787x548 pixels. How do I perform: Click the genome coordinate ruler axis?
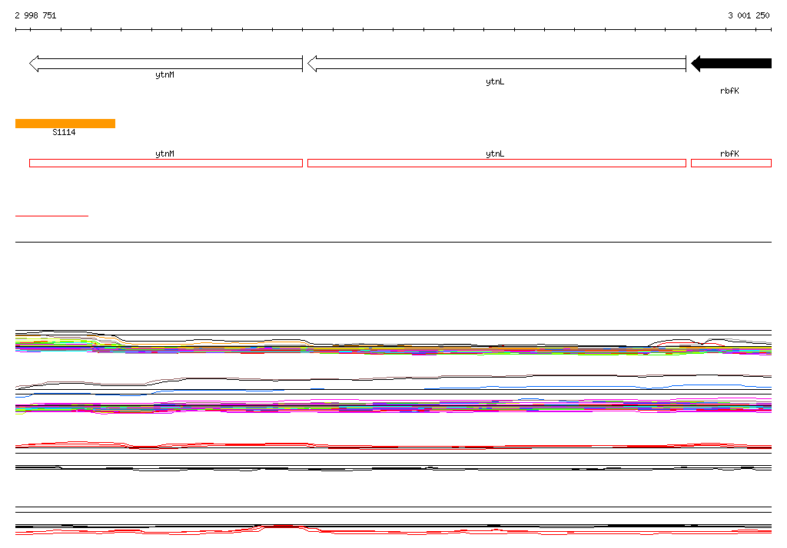393,30
